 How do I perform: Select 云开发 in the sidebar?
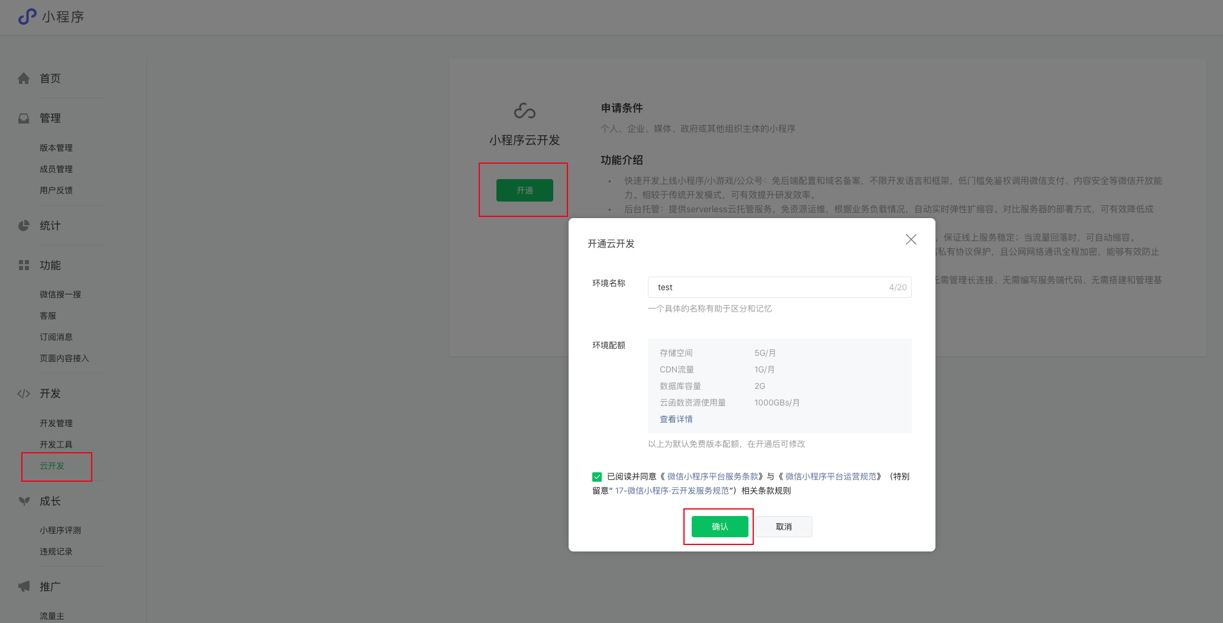pyautogui.click(x=52, y=466)
